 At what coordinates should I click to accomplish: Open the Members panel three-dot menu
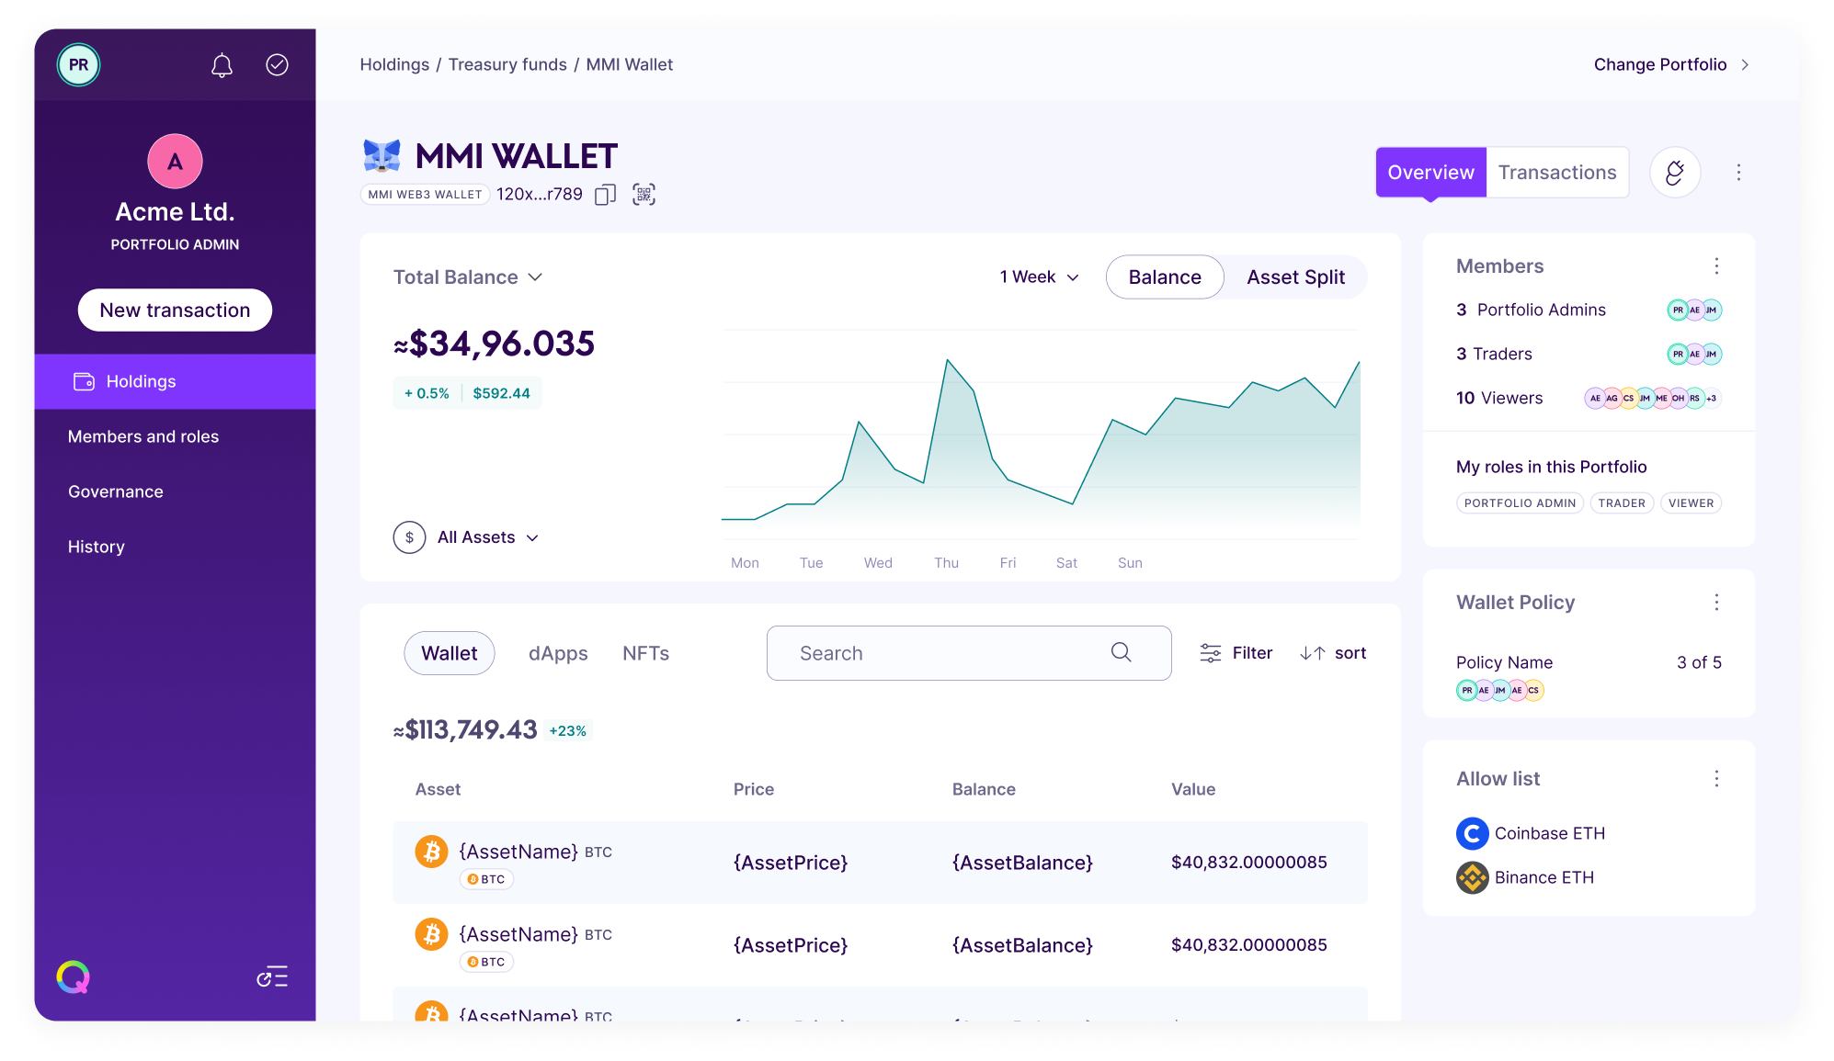tap(1717, 265)
